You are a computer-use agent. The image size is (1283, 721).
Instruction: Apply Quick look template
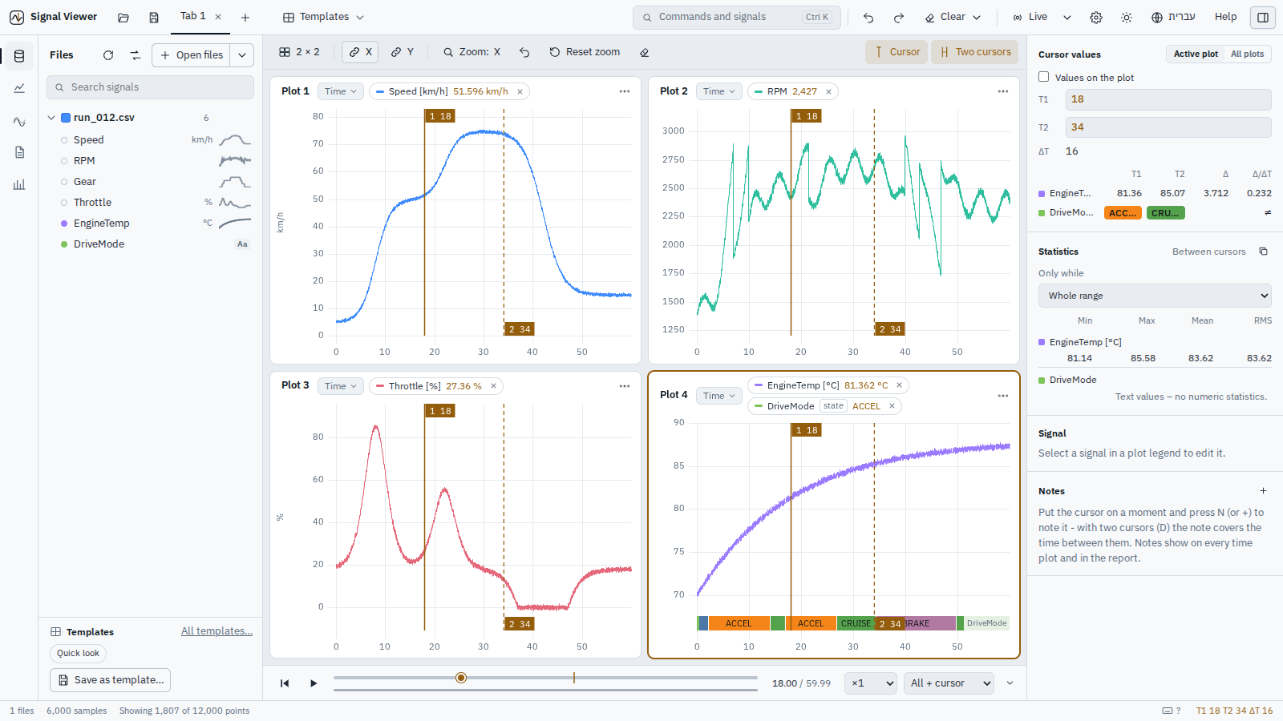tap(78, 654)
